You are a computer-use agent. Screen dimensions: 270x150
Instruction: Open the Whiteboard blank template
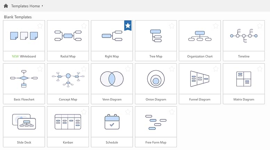[24, 35]
